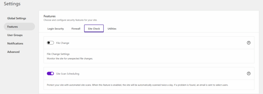Click the Site Scan Scheduling label
The image size is (263, 94).
tap(68, 74)
